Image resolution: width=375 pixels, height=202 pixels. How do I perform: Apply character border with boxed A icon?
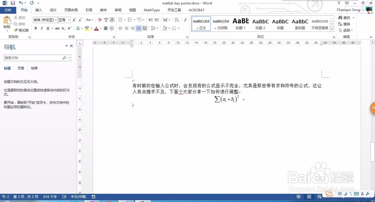pos(112,20)
